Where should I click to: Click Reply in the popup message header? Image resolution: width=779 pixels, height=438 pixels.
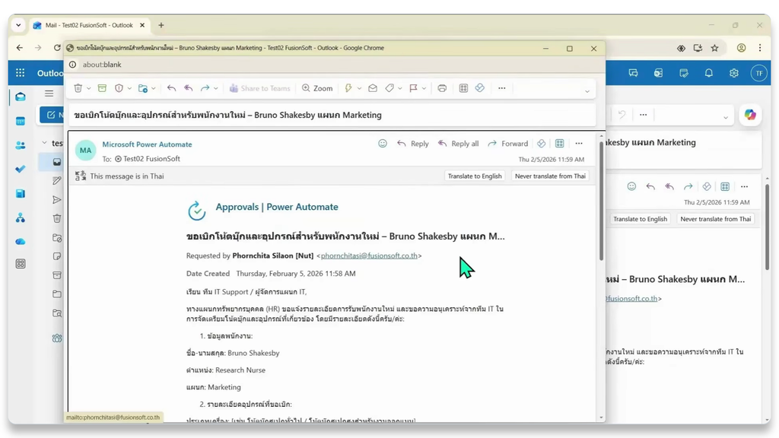pos(413,144)
